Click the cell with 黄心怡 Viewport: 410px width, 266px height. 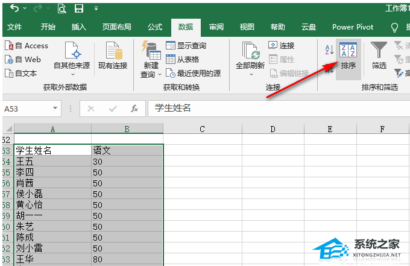pos(52,205)
